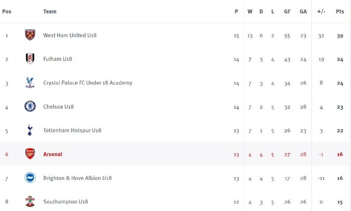
Task: Click the Team column header
Action: coord(50,11)
